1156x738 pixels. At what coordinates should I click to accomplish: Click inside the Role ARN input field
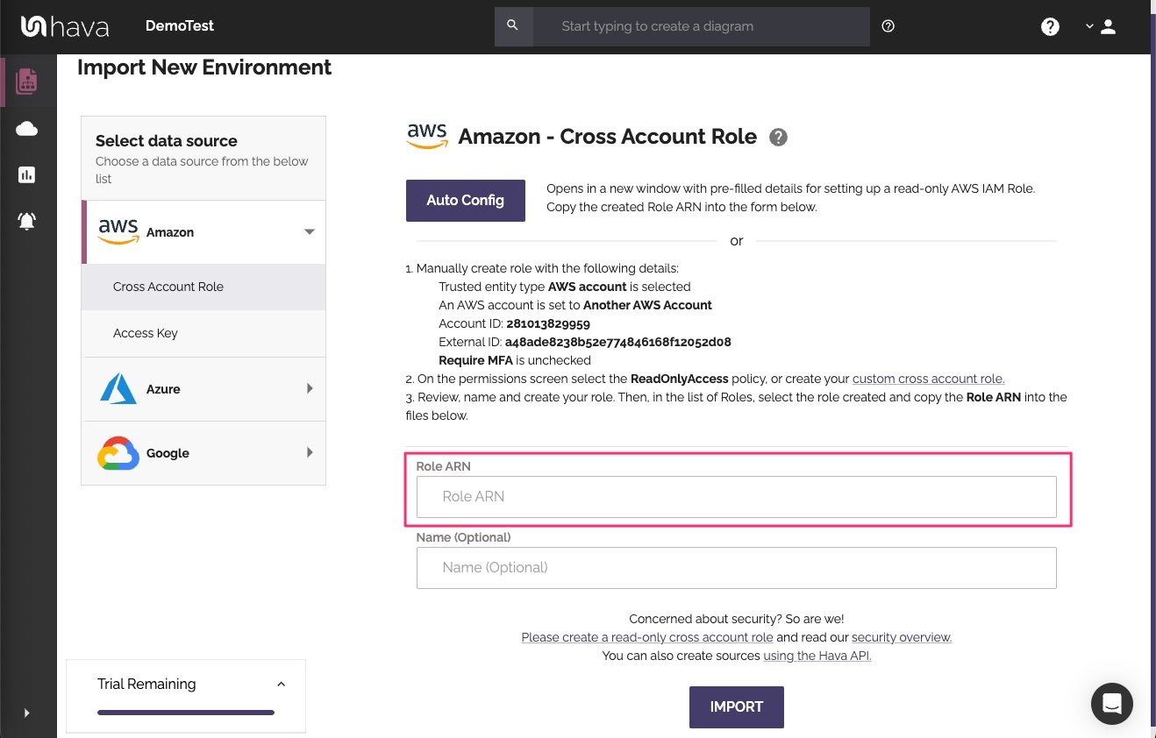[736, 496]
